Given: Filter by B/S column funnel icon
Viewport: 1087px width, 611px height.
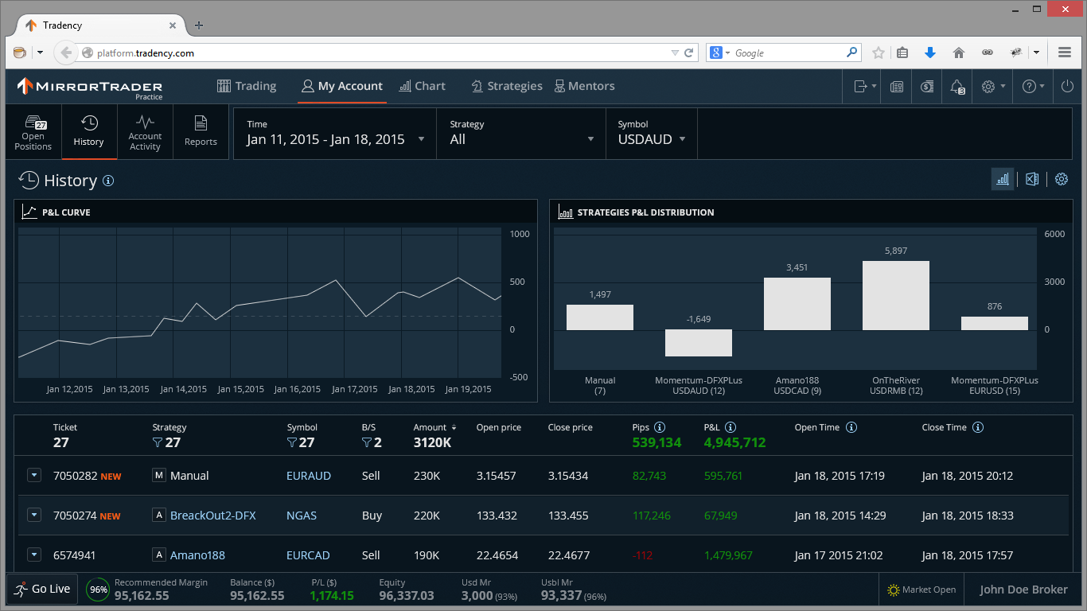Looking at the screenshot, I should (x=367, y=442).
